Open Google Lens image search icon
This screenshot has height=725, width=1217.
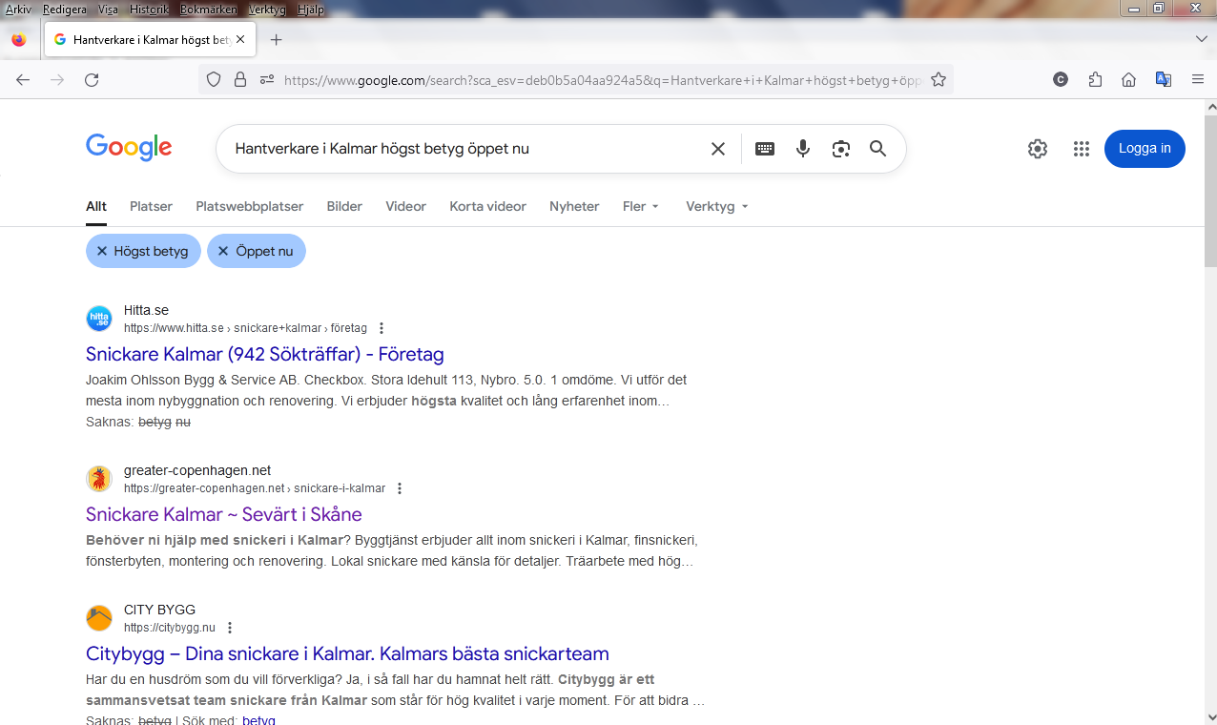(x=840, y=149)
